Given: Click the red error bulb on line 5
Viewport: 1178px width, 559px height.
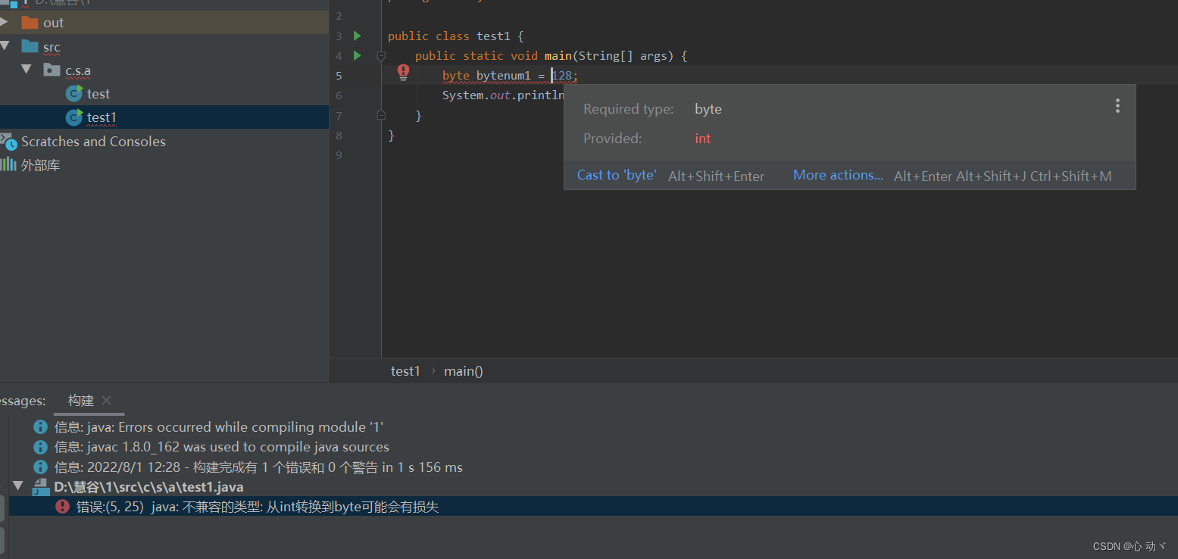Looking at the screenshot, I should coord(404,72).
